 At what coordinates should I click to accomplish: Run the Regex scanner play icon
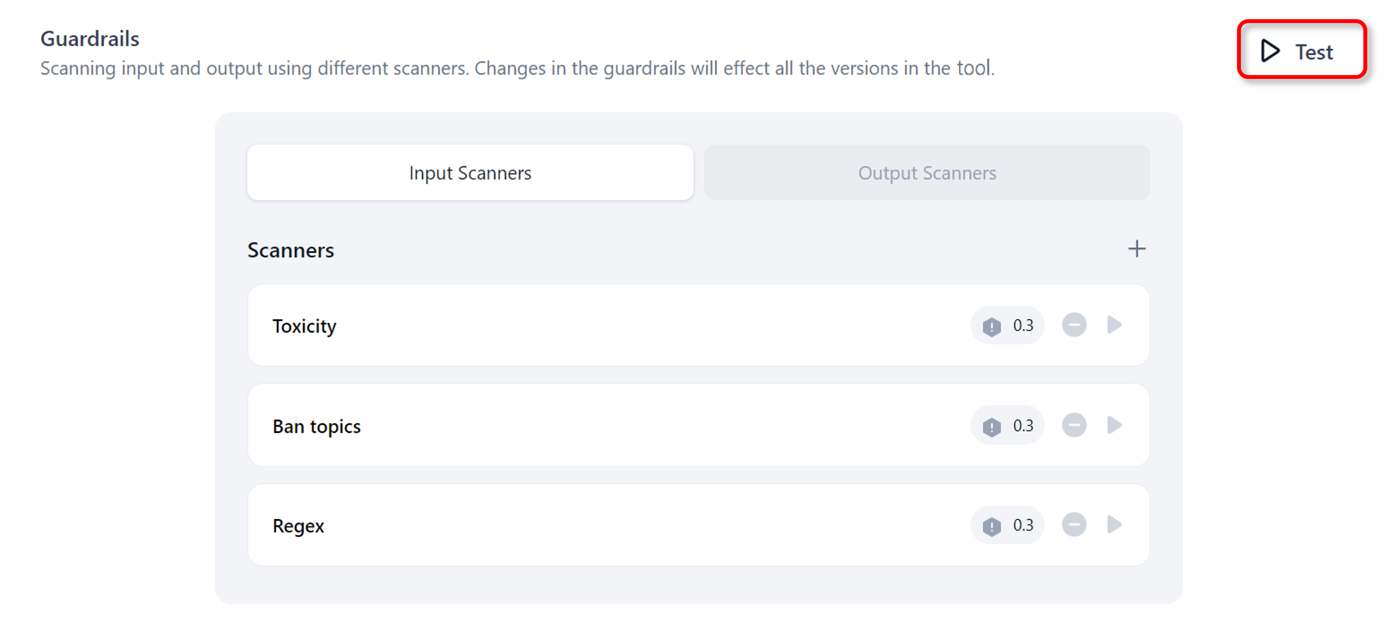(x=1114, y=525)
